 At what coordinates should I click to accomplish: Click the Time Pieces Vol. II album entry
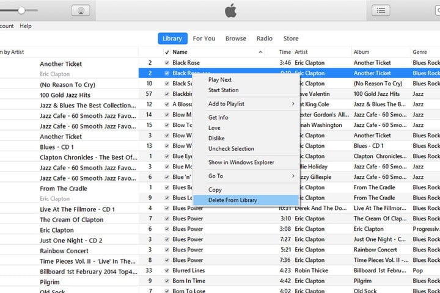(87, 261)
